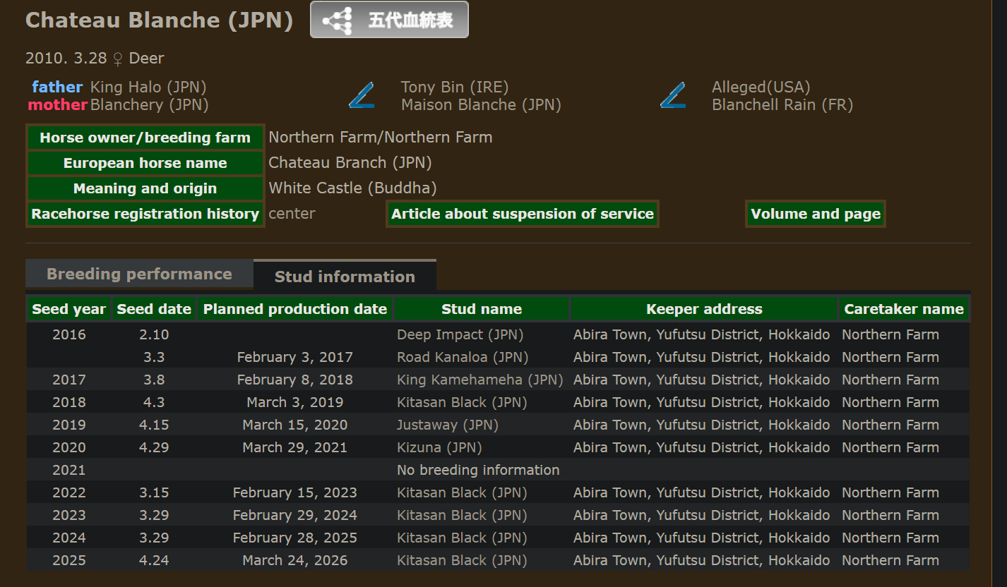Click the keeper address in the 2019 row

pos(702,425)
